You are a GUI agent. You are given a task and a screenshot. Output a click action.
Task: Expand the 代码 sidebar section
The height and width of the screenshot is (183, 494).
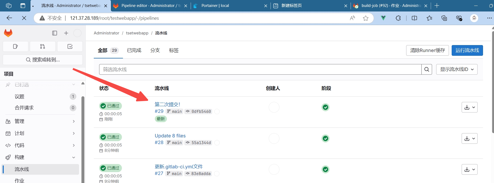click(40, 145)
